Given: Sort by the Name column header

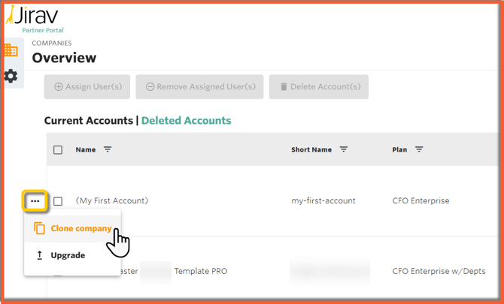Looking at the screenshot, I should coord(86,149).
